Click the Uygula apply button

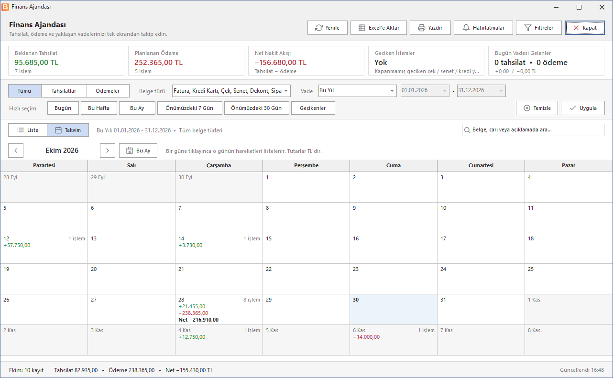coord(583,108)
